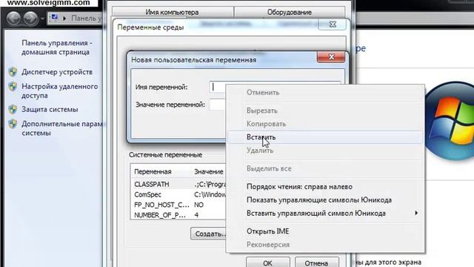Click the Forward navigation arrow in Explorer
Viewport: 474px width, 267px height.
pos(31,18)
